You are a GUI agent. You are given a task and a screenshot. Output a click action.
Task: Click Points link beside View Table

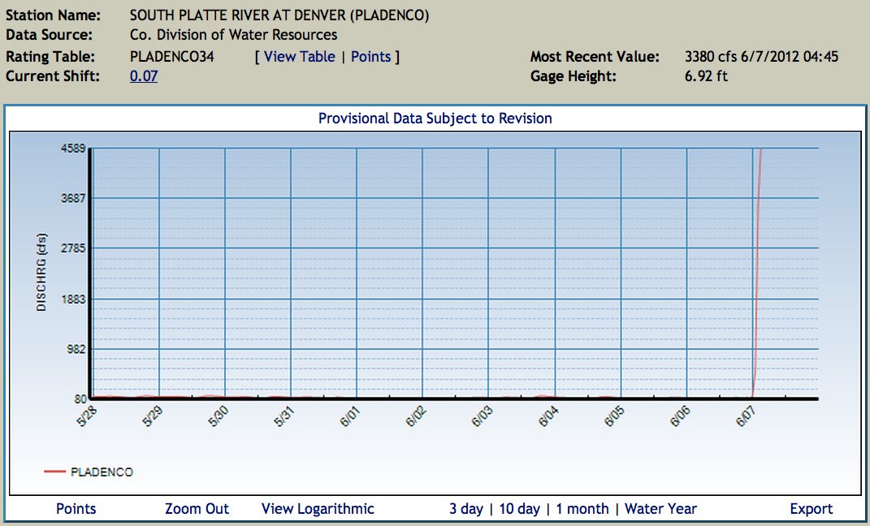(370, 57)
